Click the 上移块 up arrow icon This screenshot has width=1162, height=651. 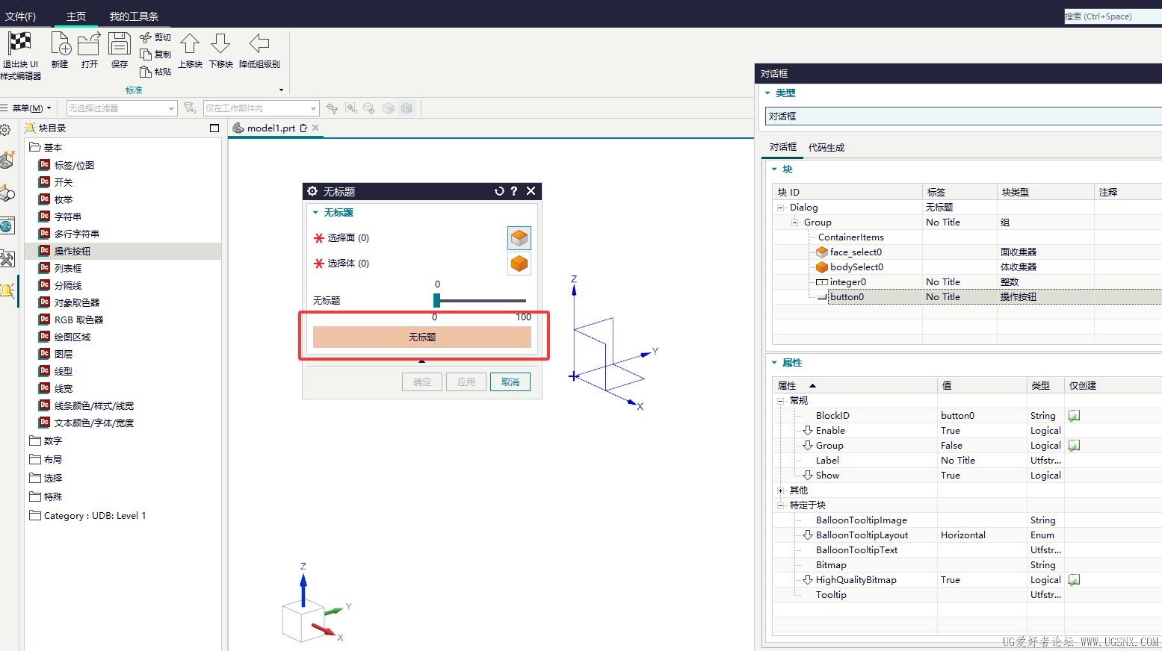(x=190, y=44)
